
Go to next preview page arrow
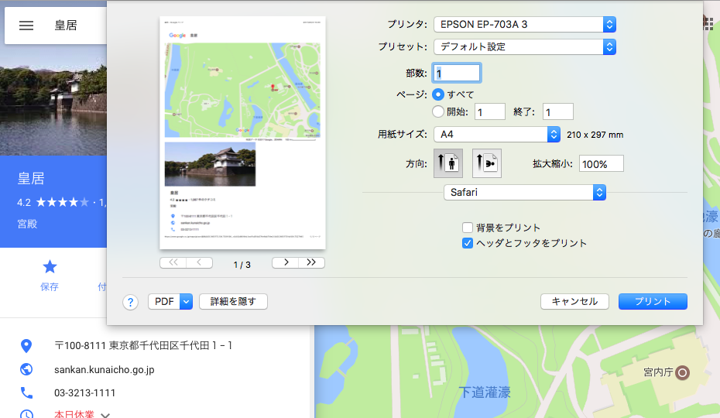point(286,262)
